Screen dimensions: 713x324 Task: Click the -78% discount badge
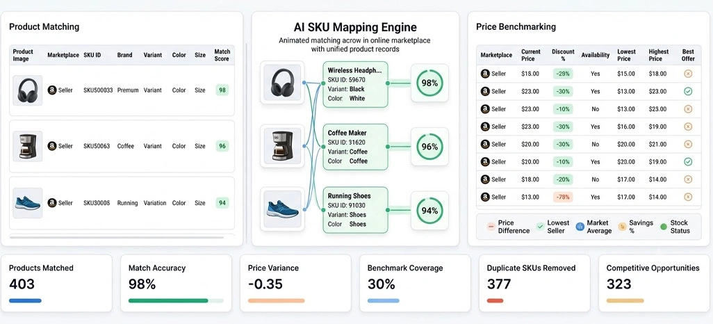(563, 197)
